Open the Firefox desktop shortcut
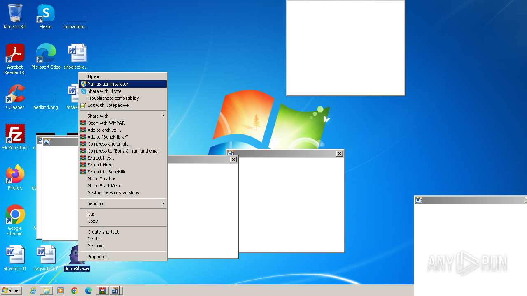Viewport: 527px width, 296px height. [15, 178]
